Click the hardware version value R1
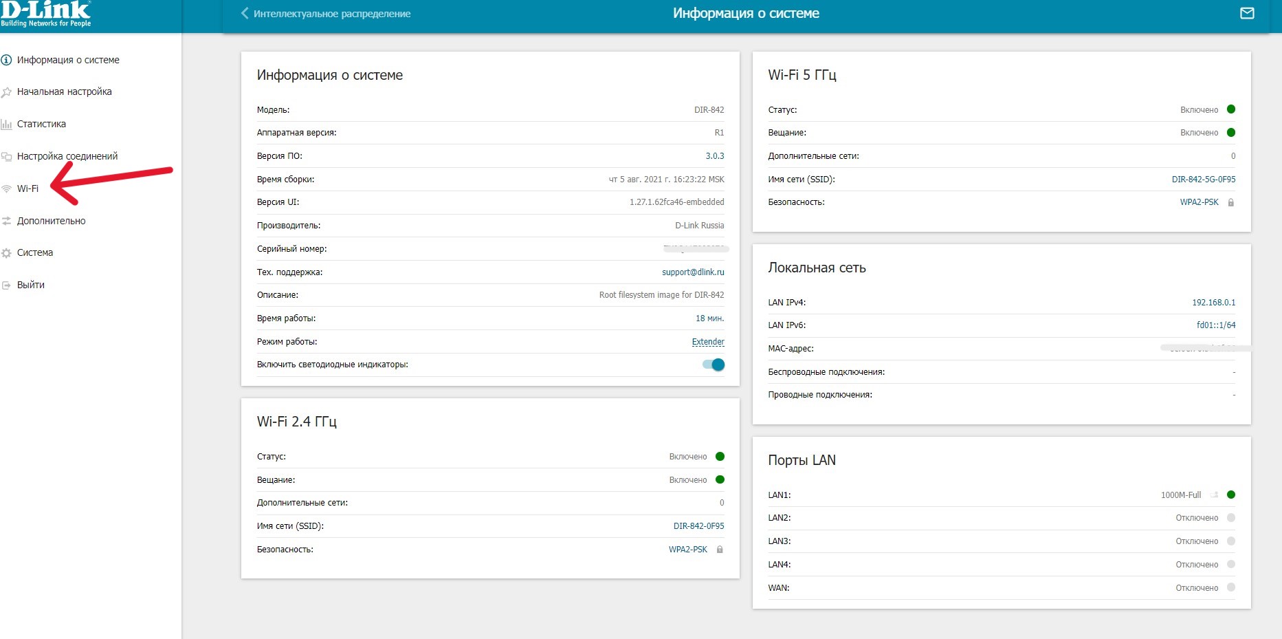Image resolution: width=1282 pixels, height=639 pixels. (720, 133)
